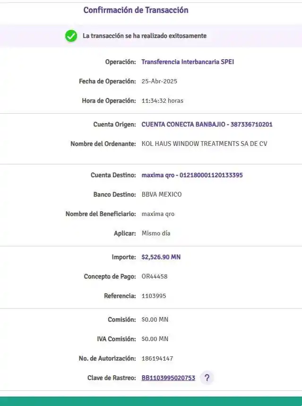
Task: Click the IVA Comisión $0.00 MN value
Action: (155, 339)
